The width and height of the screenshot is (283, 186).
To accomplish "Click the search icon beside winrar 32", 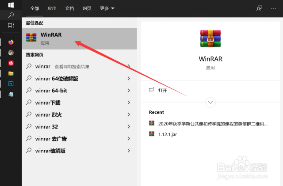I will click(x=29, y=126).
